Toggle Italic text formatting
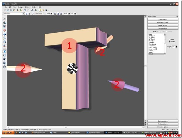Image resolution: width=182 pixels, height=138 pixels. pyautogui.click(x=29, y=14)
